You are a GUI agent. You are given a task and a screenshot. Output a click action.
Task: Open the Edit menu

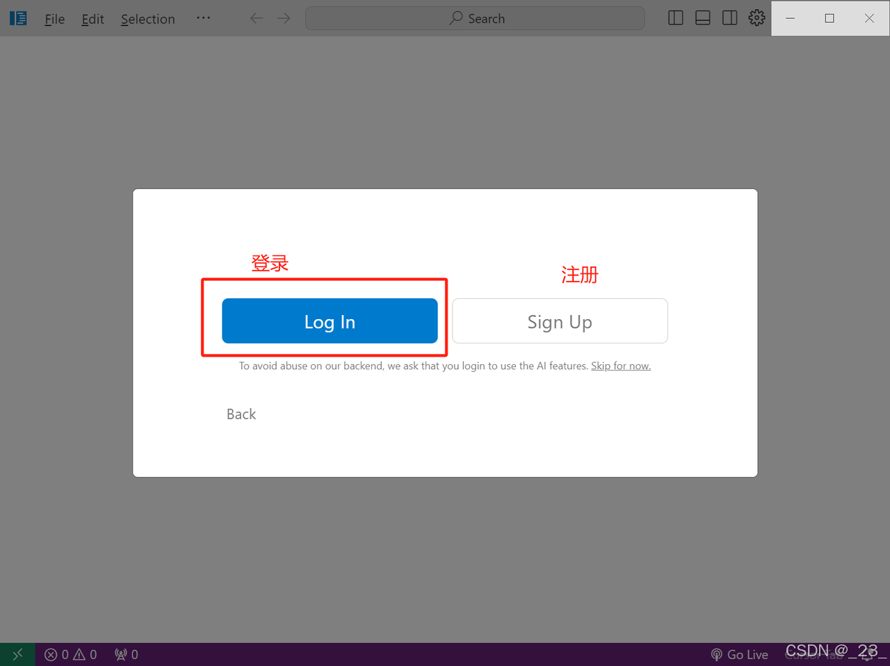(x=92, y=19)
